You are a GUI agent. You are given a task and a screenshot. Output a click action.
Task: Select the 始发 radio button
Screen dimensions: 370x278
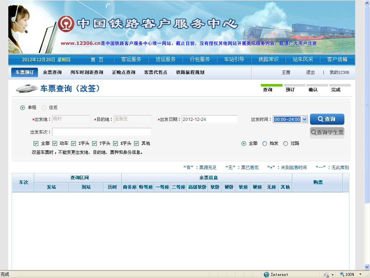tap(265, 143)
